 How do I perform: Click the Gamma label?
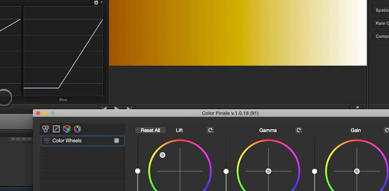pos(268,131)
